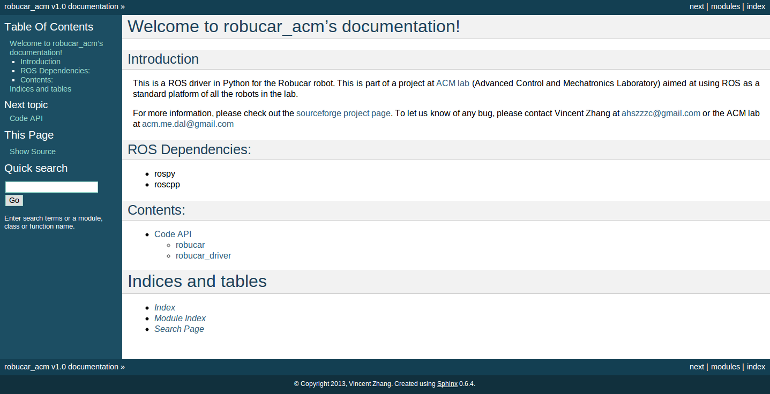
Task: Click the acm.me.dal@gmail.com email link
Action: [x=188, y=124]
